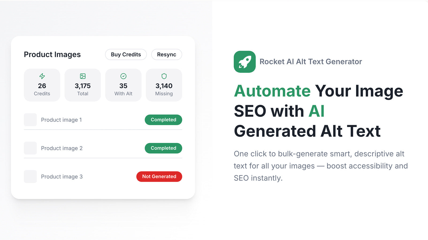Click the lightning bolt Credits icon
The width and height of the screenshot is (428, 240).
click(x=42, y=76)
